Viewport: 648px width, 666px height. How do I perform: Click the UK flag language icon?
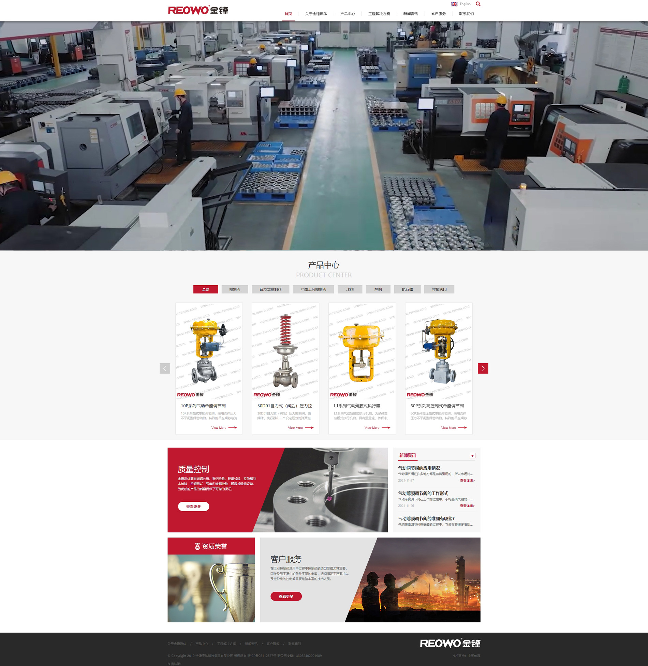[x=454, y=4]
